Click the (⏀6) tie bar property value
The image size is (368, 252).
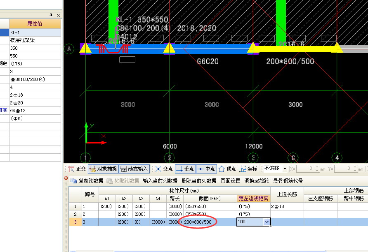coord(35,118)
